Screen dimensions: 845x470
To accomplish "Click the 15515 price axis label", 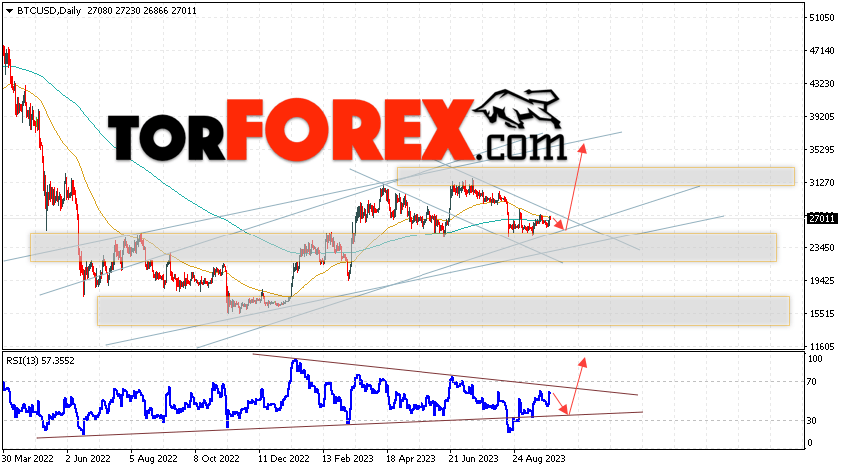I will (821, 314).
